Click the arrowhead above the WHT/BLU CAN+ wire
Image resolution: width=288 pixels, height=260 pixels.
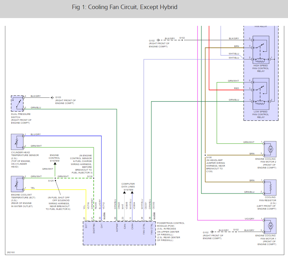(132, 192)
